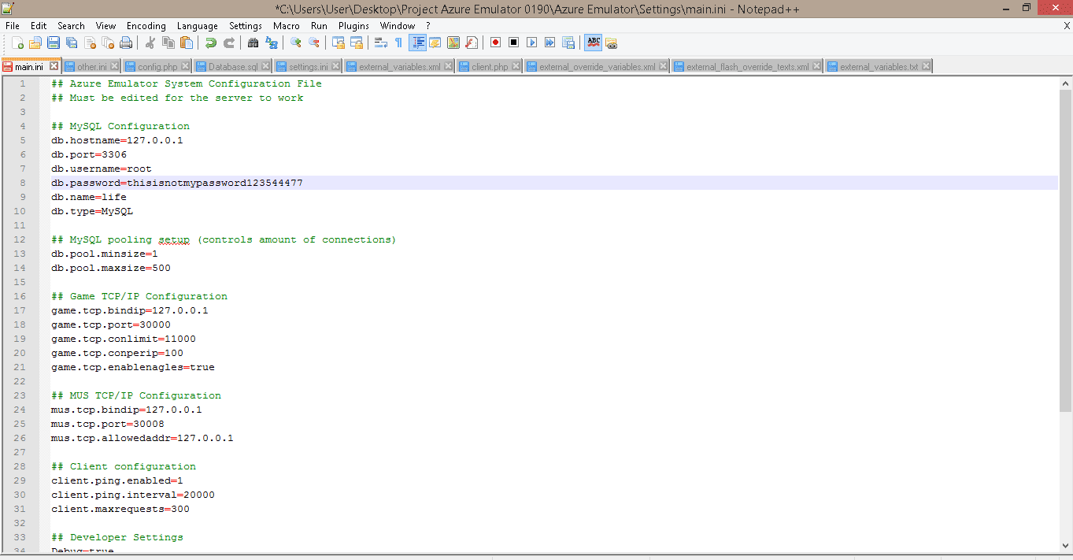Click the Cut scissors icon
1073x560 pixels.
click(150, 43)
